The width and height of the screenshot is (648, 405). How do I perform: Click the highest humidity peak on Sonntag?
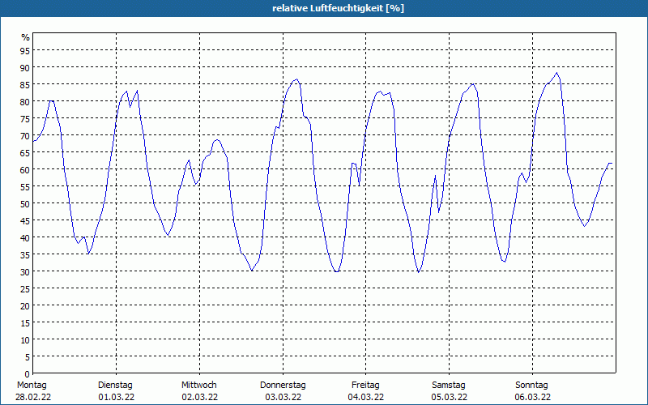click(556, 74)
